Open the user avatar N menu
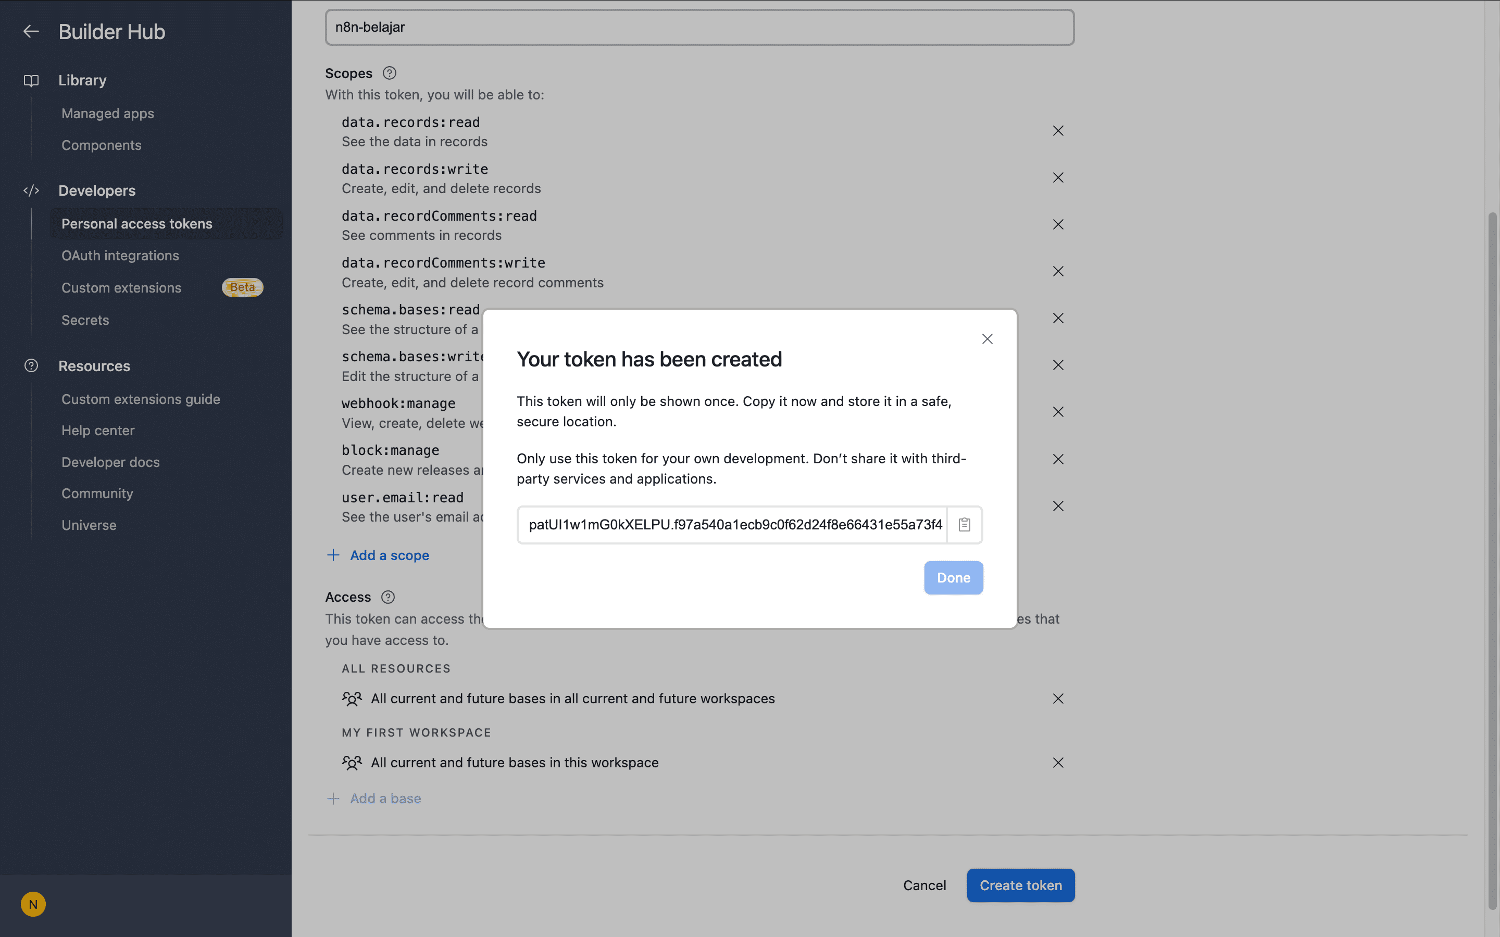 (x=33, y=904)
